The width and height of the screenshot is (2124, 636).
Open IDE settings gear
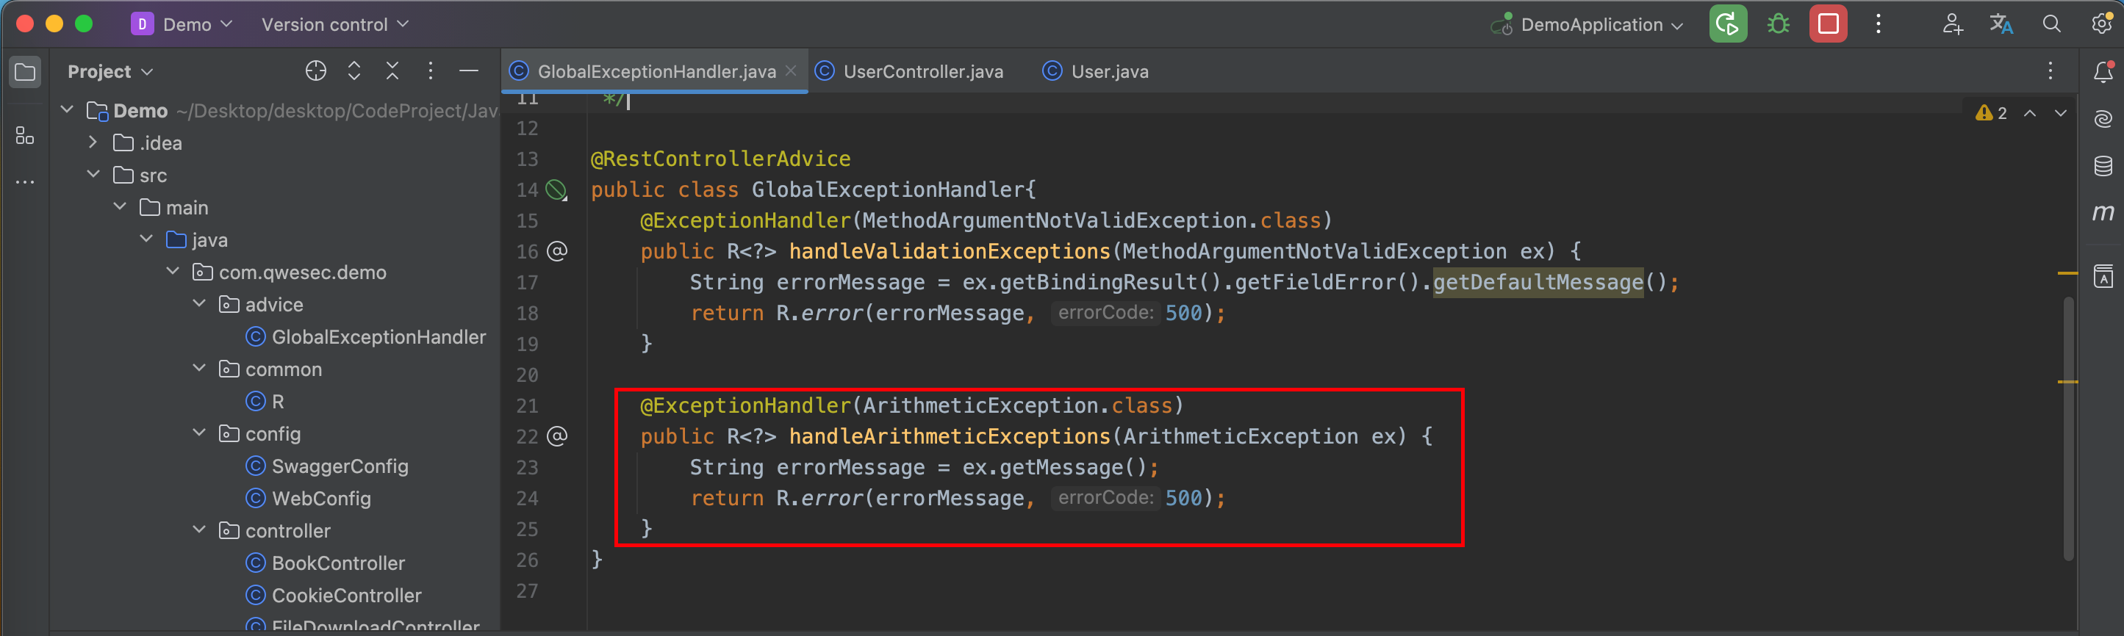pos(2102,24)
